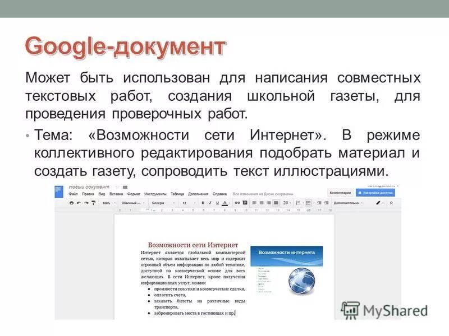Open the Справка menu
The height and width of the screenshot is (336, 449).
(x=219, y=194)
